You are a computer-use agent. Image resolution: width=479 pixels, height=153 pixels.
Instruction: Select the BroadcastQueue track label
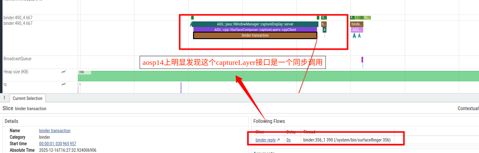click(x=17, y=59)
